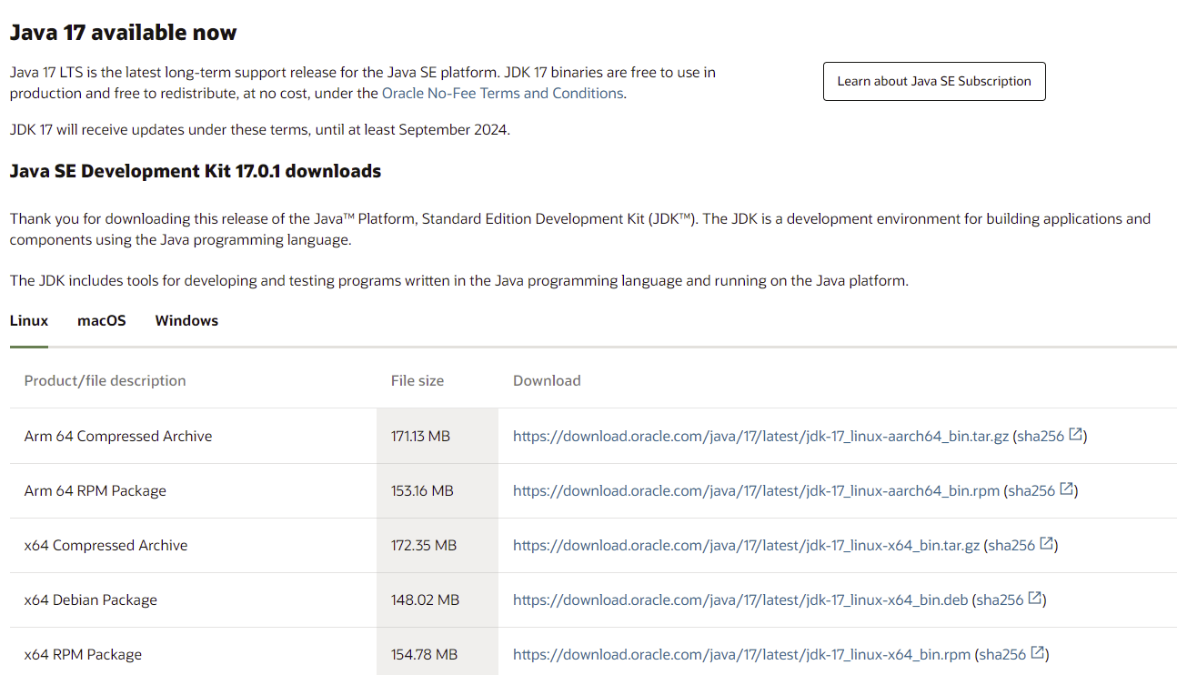Click the Arm 64 Compressed Archive row label
The image size is (1177, 675).
coord(118,436)
